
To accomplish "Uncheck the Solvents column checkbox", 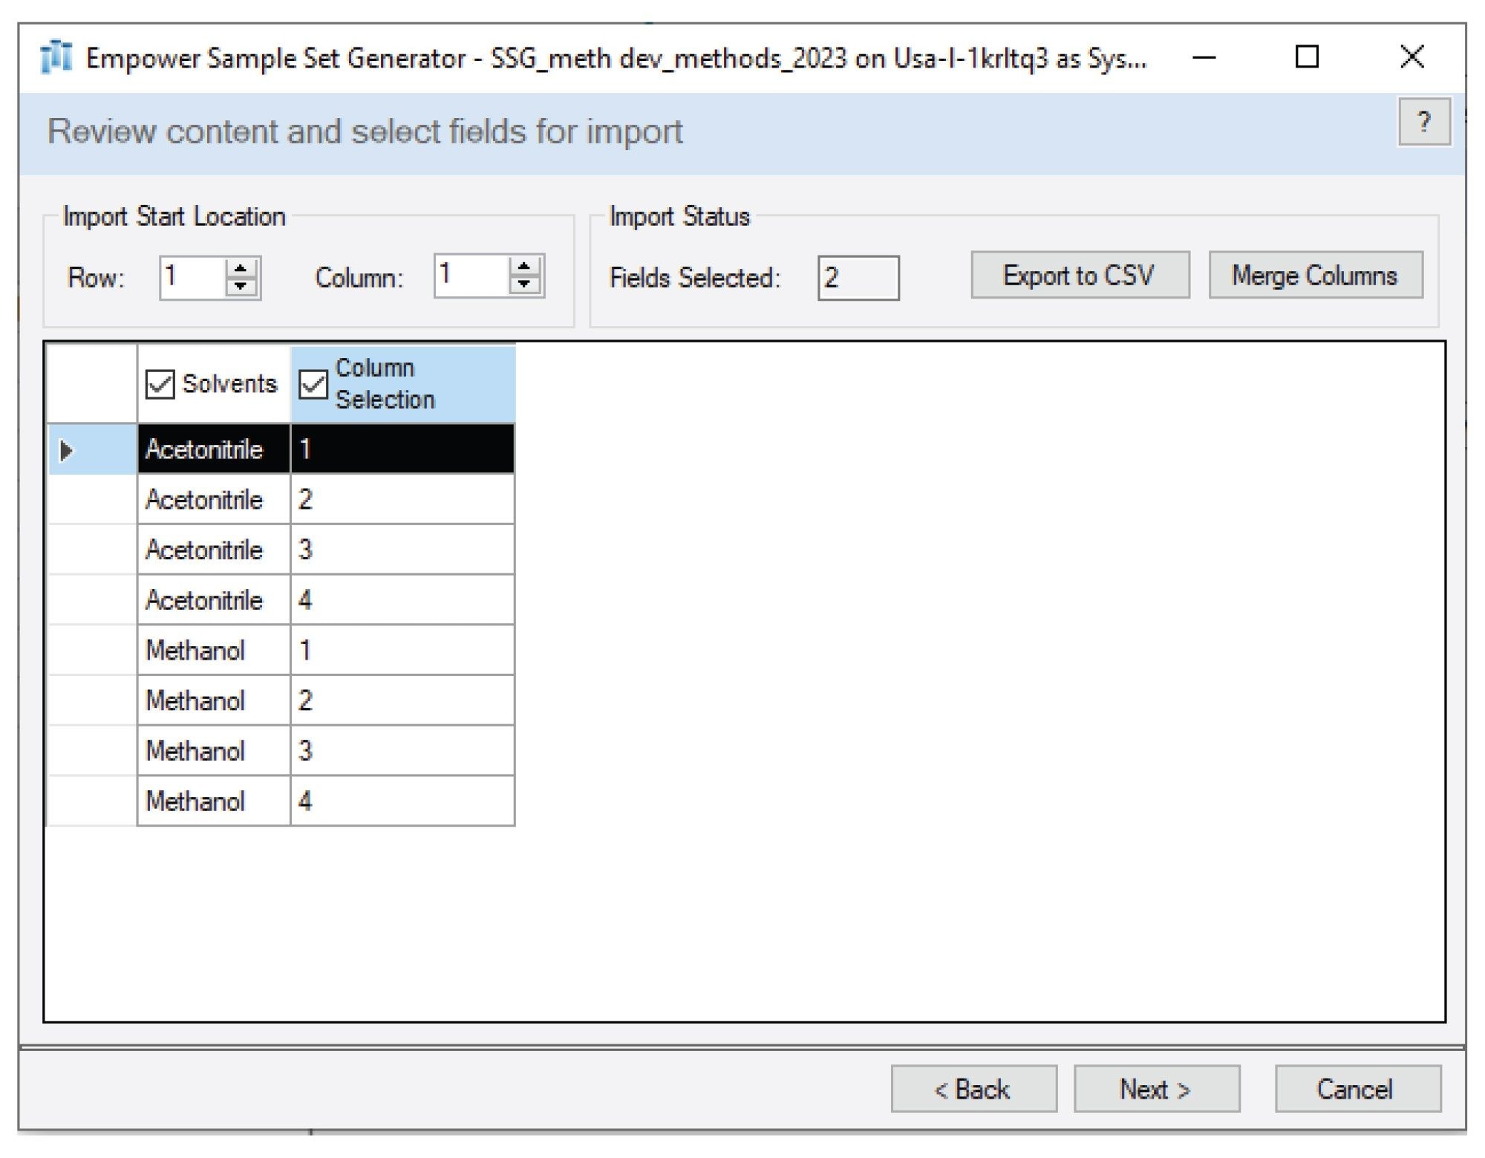I will click(x=160, y=384).
